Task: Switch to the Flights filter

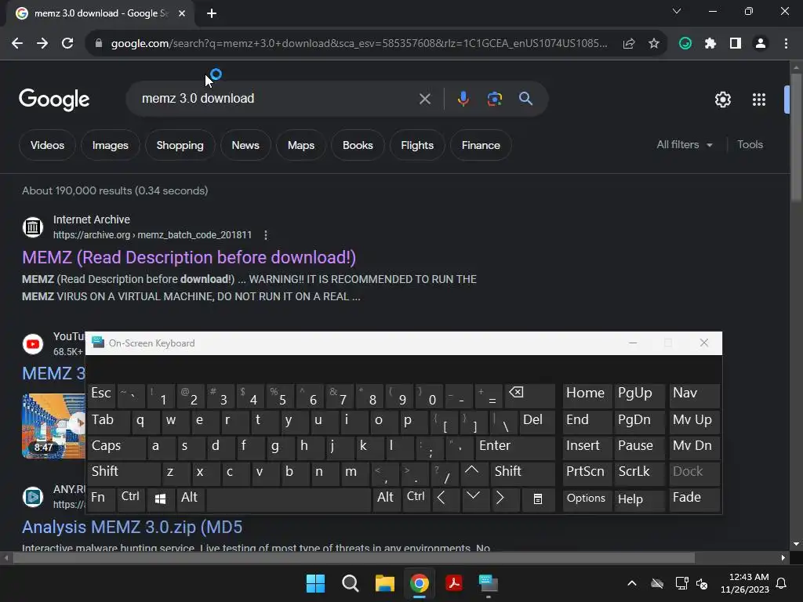Action: point(417,145)
